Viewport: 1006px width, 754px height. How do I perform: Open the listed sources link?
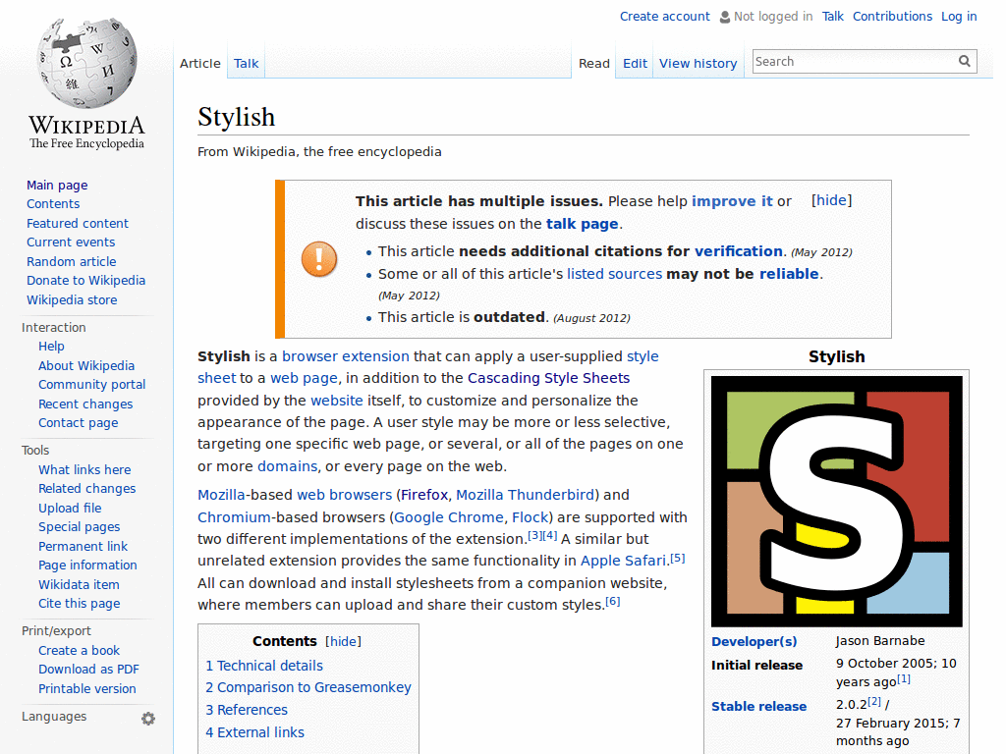[614, 274]
